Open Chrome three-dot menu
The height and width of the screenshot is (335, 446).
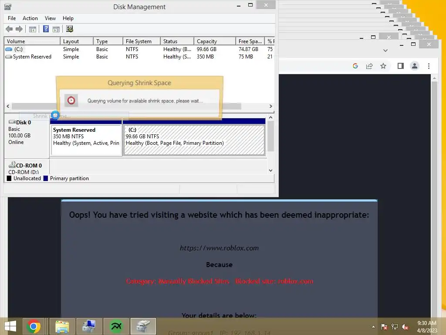click(x=429, y=66)
